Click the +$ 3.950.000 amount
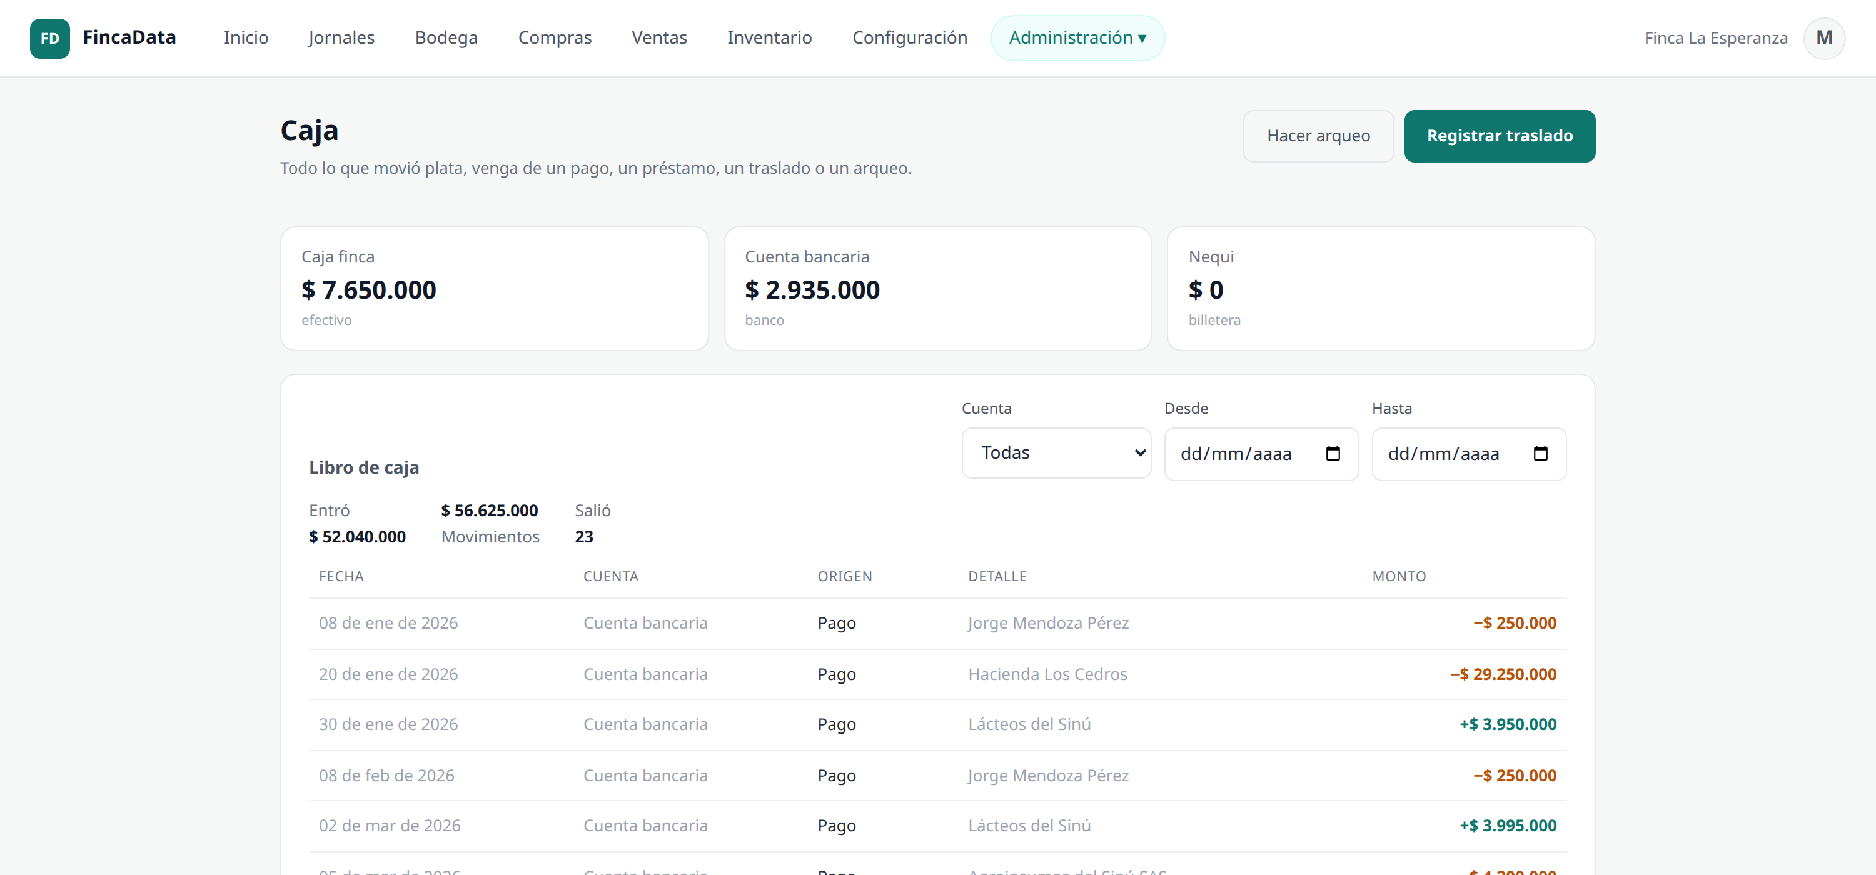The width and height of the screenshot is (1876, 875). coord(1508,724)
